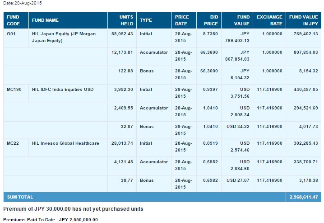Click the sum total value 2,968,611.47

click(304, 197)
